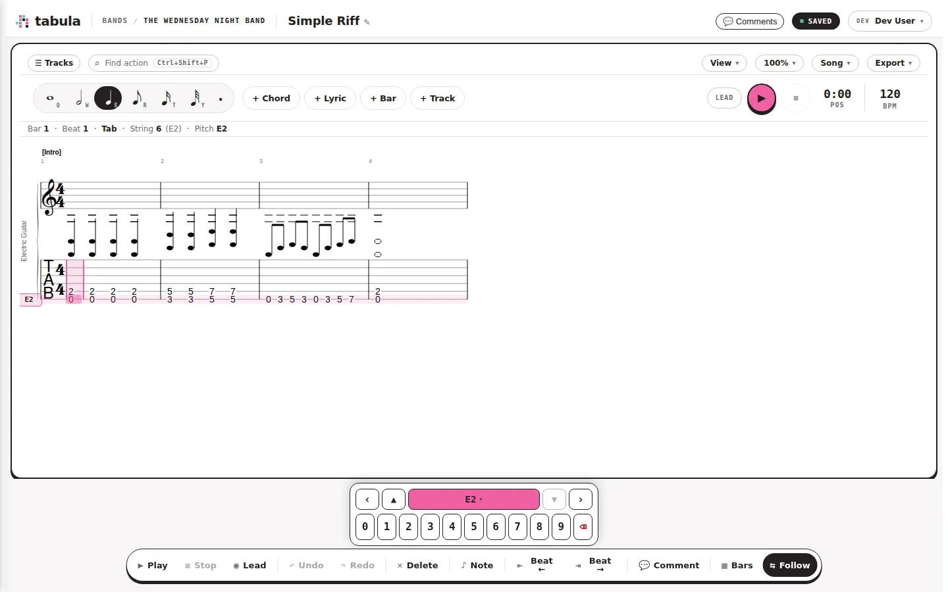The width and height of the screenshot is (948, 592).
Task: Enter fret 0 on keypad
Action: pos(365,527)
